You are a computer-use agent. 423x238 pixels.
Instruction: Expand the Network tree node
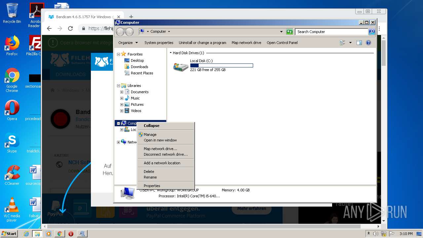pos(118,142)
